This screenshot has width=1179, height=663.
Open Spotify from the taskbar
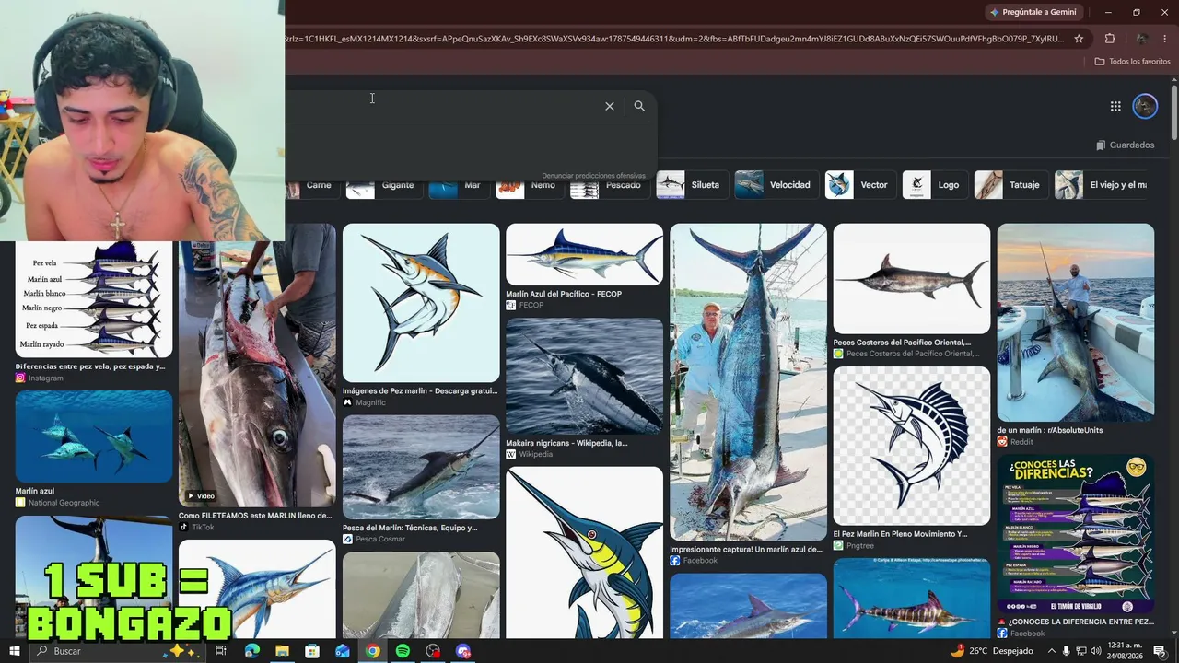403,651
